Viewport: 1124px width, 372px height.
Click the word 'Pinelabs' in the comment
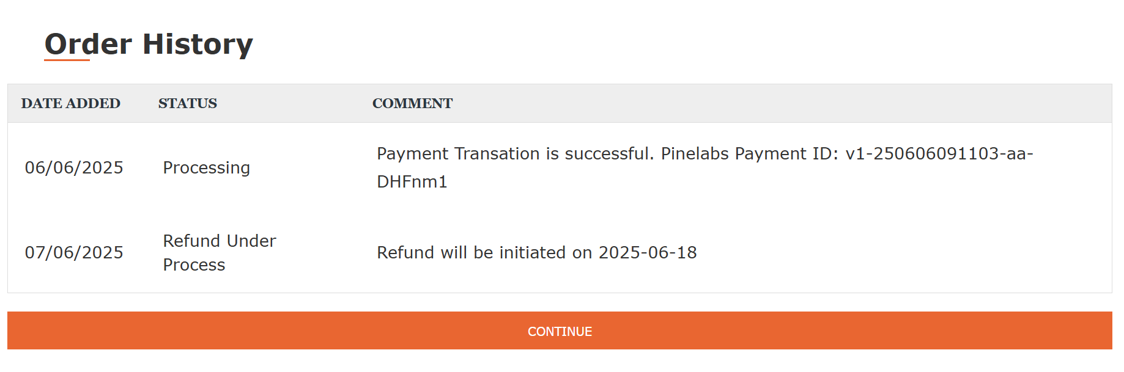tap(695, 153)
